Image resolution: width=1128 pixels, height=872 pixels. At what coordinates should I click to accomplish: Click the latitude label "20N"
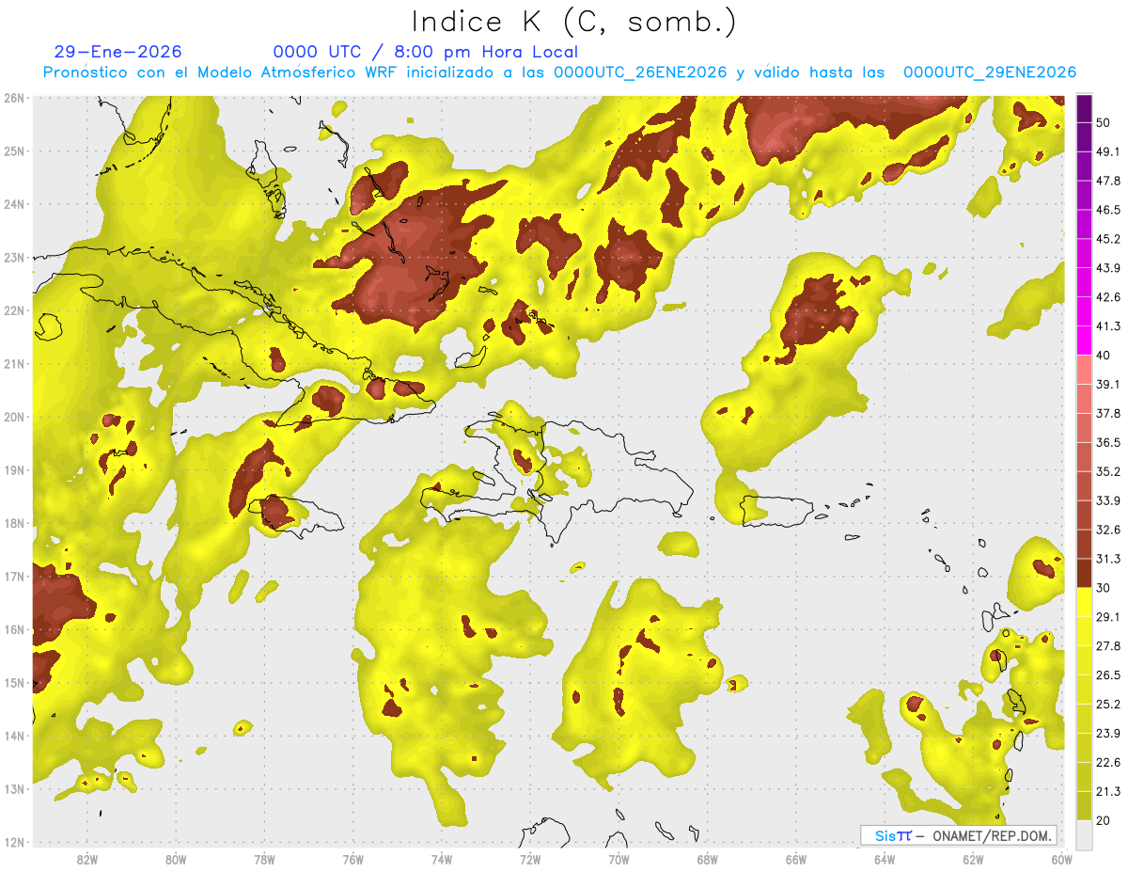pyautogui.click(x=13, y=417)
